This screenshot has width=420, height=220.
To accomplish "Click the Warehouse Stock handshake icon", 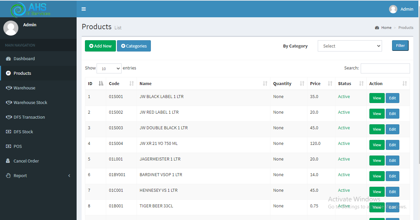I will click(x=9, y=103).
